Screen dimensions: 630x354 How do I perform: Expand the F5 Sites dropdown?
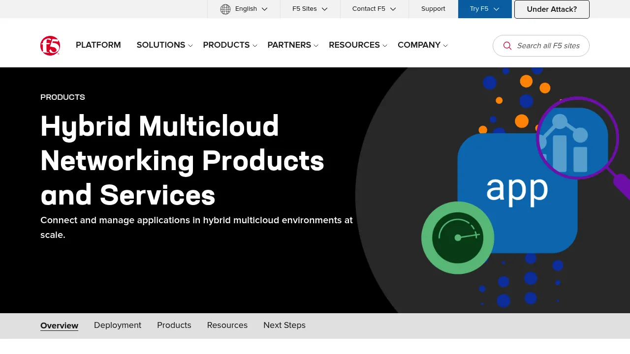click(x=310, y=9)
